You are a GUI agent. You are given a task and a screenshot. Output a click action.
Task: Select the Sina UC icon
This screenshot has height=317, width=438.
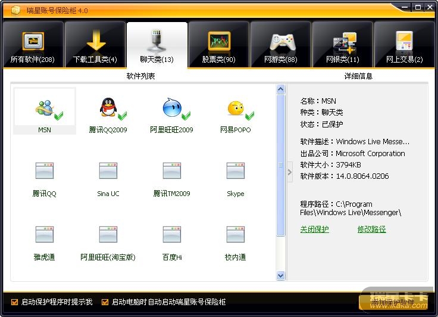108,170
